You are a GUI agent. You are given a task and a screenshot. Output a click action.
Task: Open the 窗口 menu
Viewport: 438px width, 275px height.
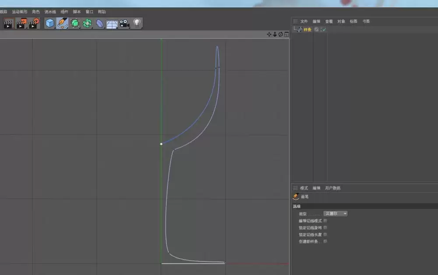point(88,12)
